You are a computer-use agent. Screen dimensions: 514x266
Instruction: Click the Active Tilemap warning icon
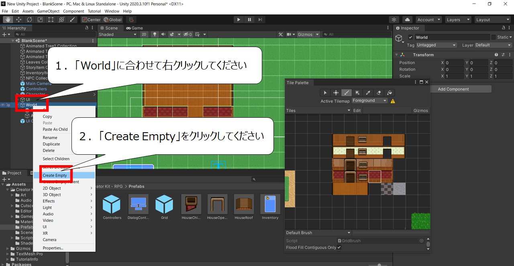click(x=393, y=101)
